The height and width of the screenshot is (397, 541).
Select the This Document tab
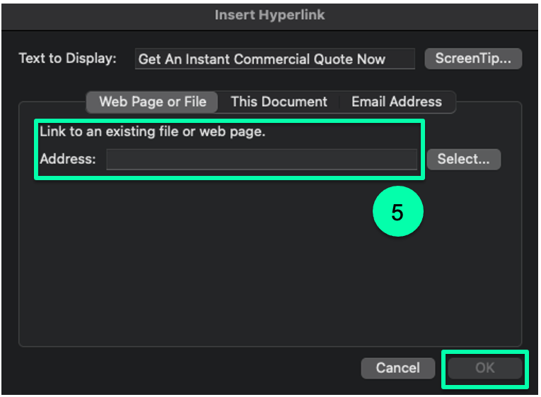click(279, 102)
